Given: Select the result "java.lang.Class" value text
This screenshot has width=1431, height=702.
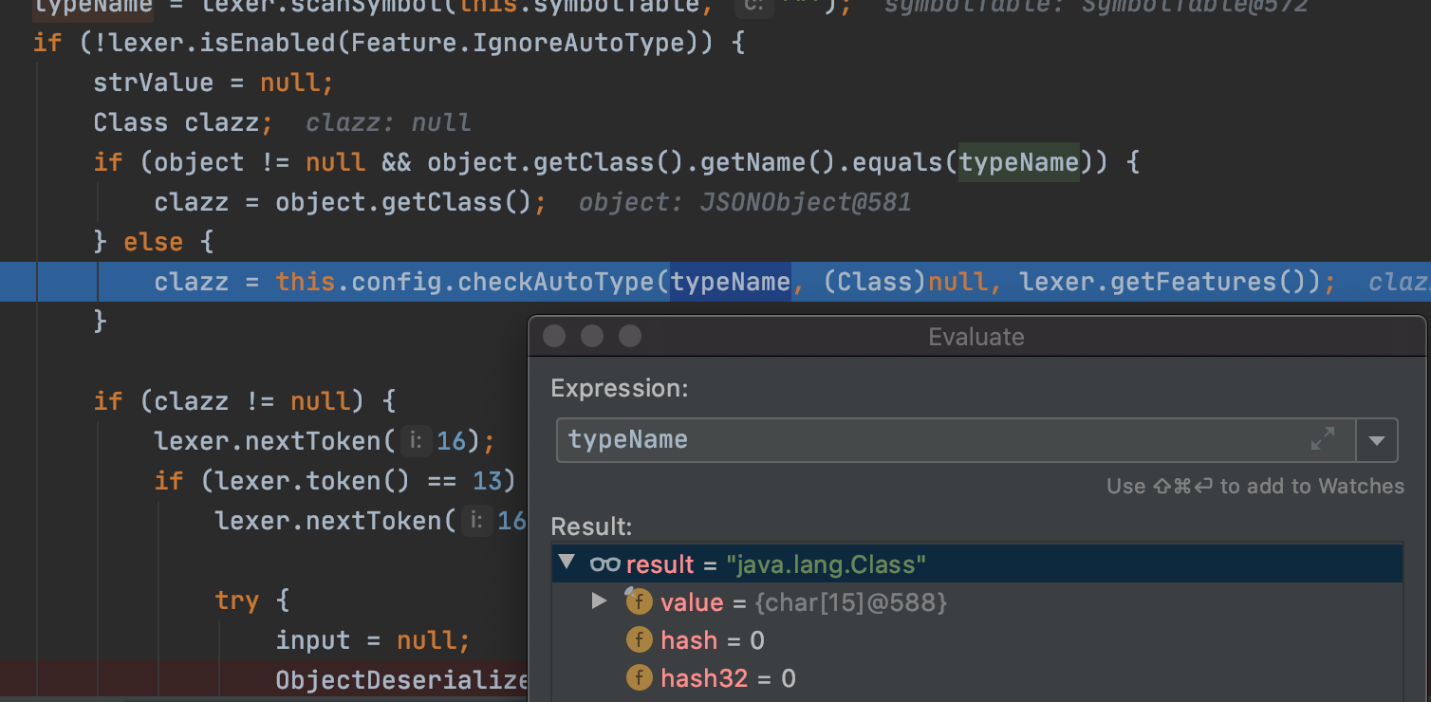Looking at the screenshot, I should pos(826,564).
